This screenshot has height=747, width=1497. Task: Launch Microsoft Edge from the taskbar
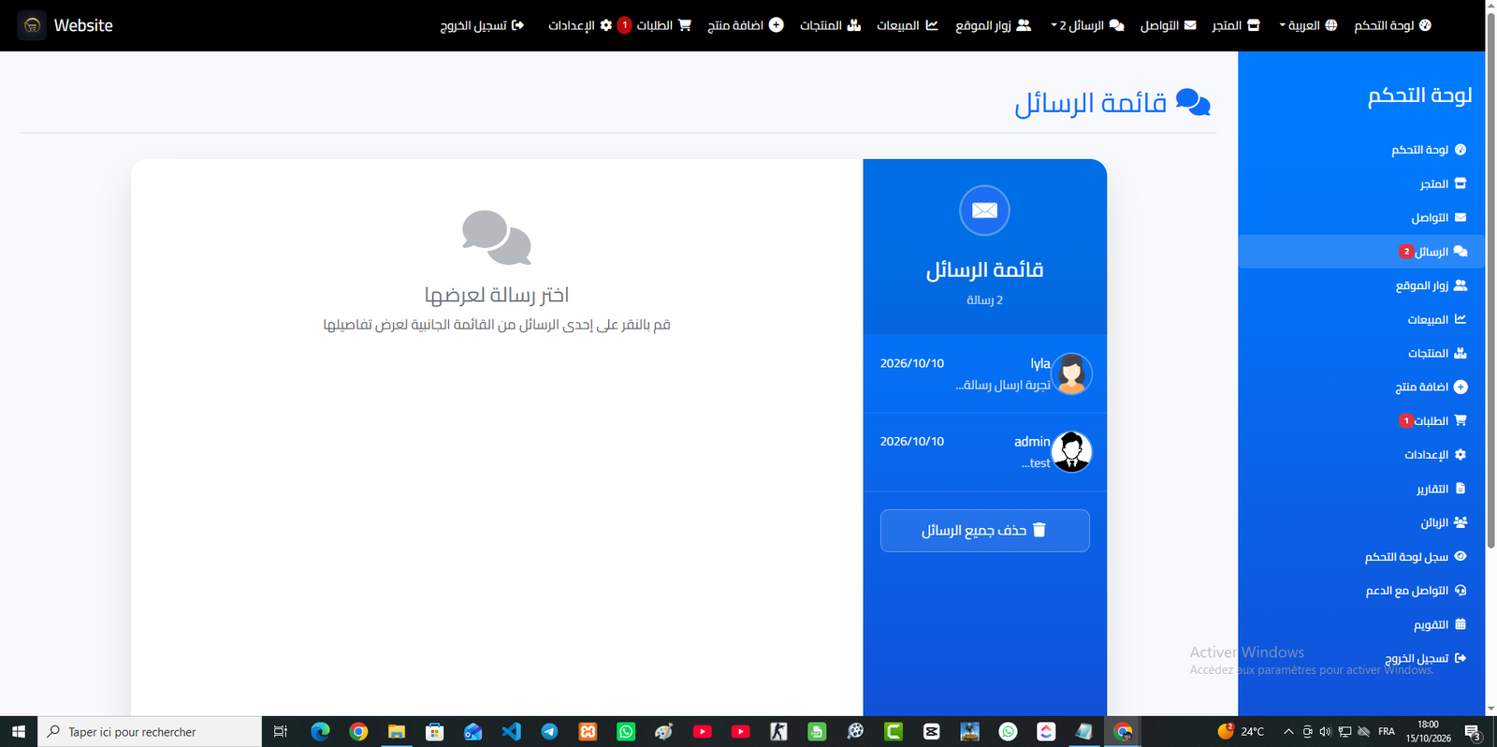(320, 732)
